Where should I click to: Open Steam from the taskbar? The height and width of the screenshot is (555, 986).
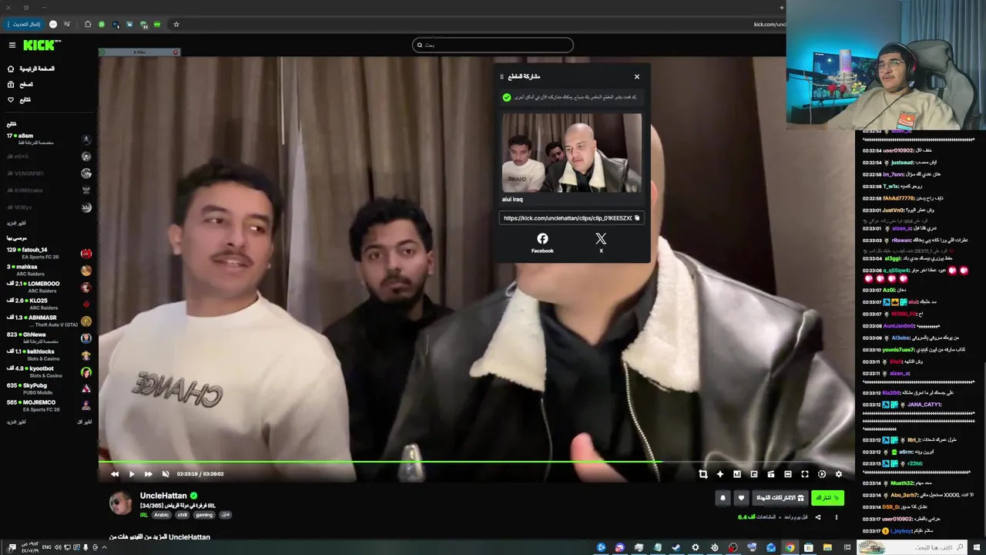click(x=676, y=547)
